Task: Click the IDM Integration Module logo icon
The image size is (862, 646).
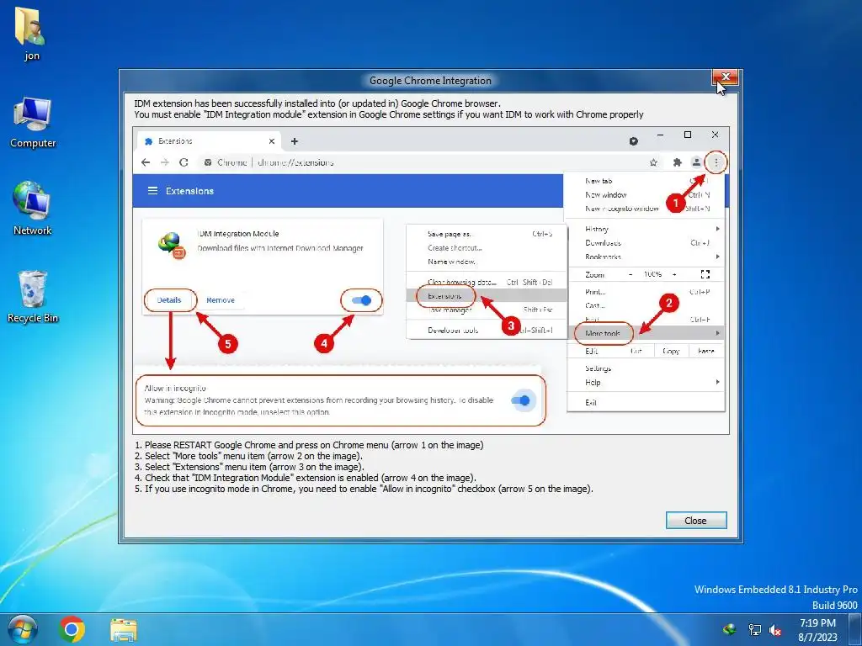Action: point(172,245)
